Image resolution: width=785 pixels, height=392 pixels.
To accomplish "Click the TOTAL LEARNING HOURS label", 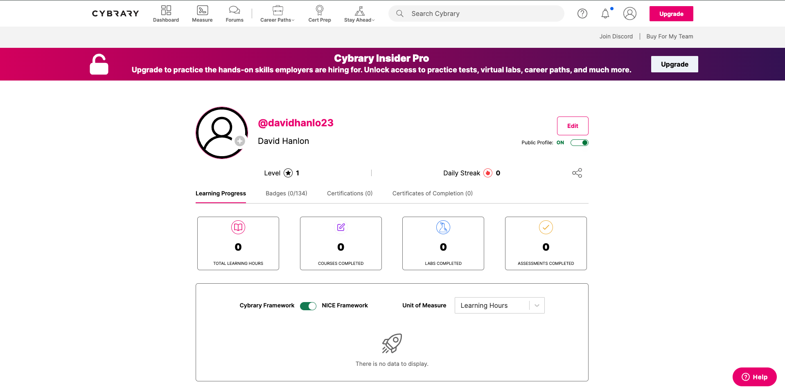I will pyautogui.click(x=238, y=263).
